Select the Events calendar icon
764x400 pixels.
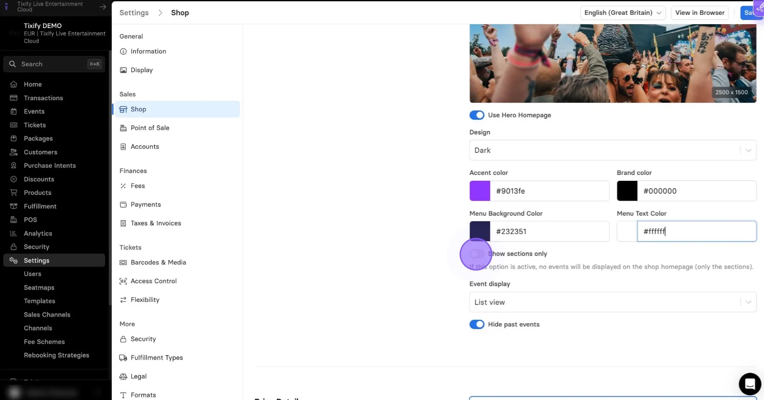point(14,111)
